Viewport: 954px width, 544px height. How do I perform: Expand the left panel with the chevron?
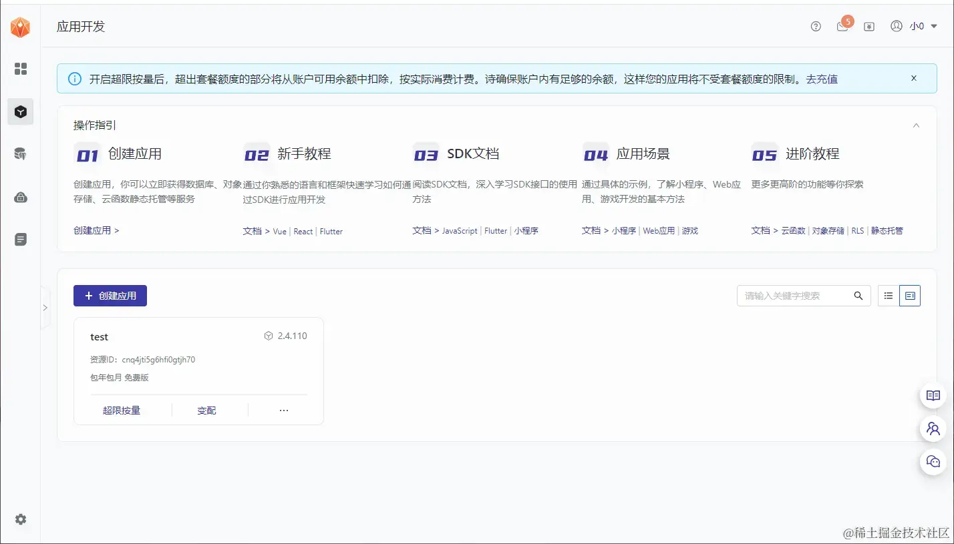click(x=45, y=308)
